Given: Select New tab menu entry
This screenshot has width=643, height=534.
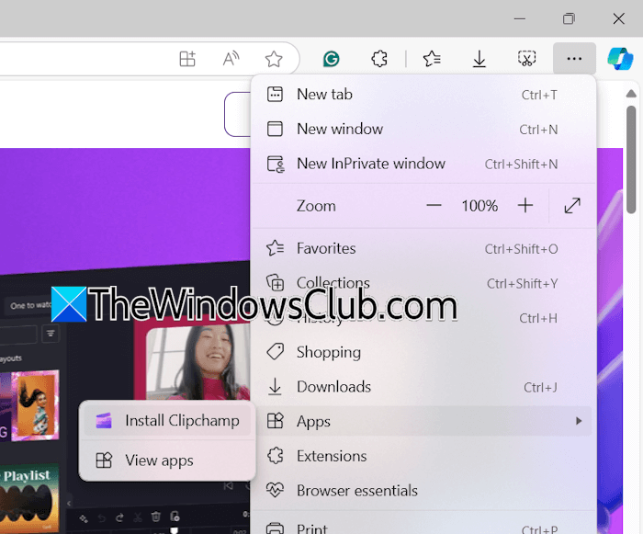Looking at the screenshot, I should coord(423,95).
